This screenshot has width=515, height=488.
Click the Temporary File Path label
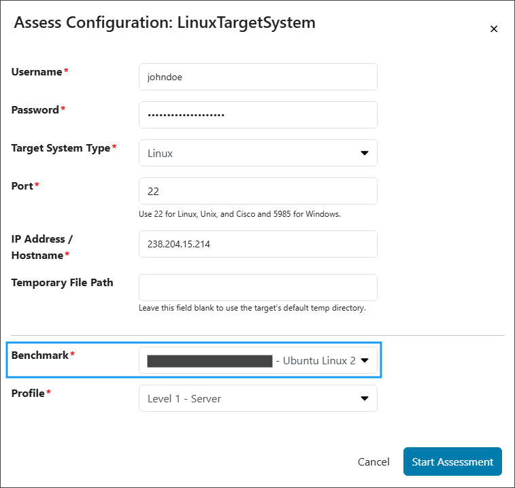[62, 283]
